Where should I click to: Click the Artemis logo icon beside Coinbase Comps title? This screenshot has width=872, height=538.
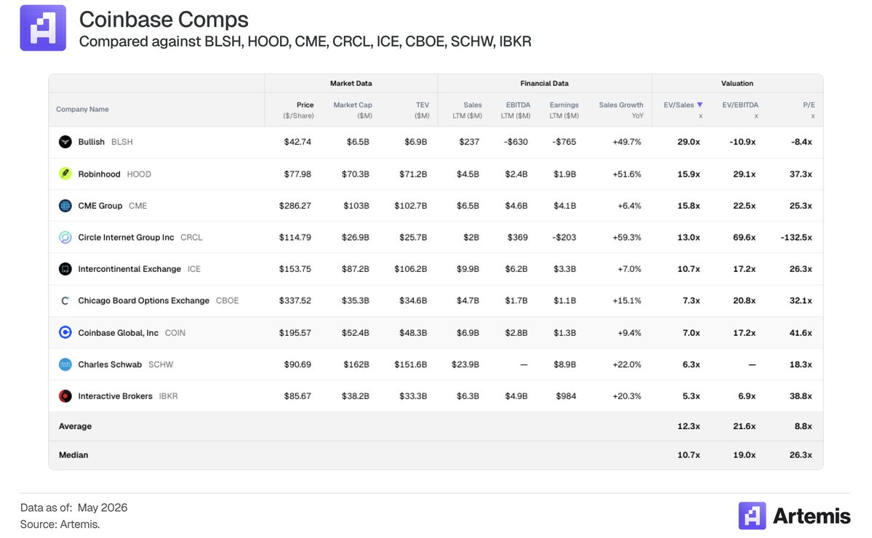[x=43, y=28]
